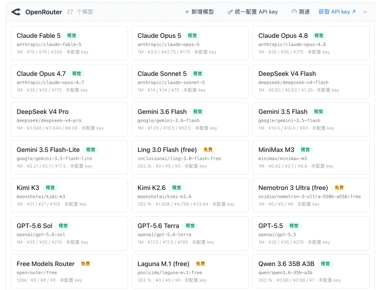Select the GPT-5.6 Terra model title
This screenshot has height=290, width=382.
[158, 226]
